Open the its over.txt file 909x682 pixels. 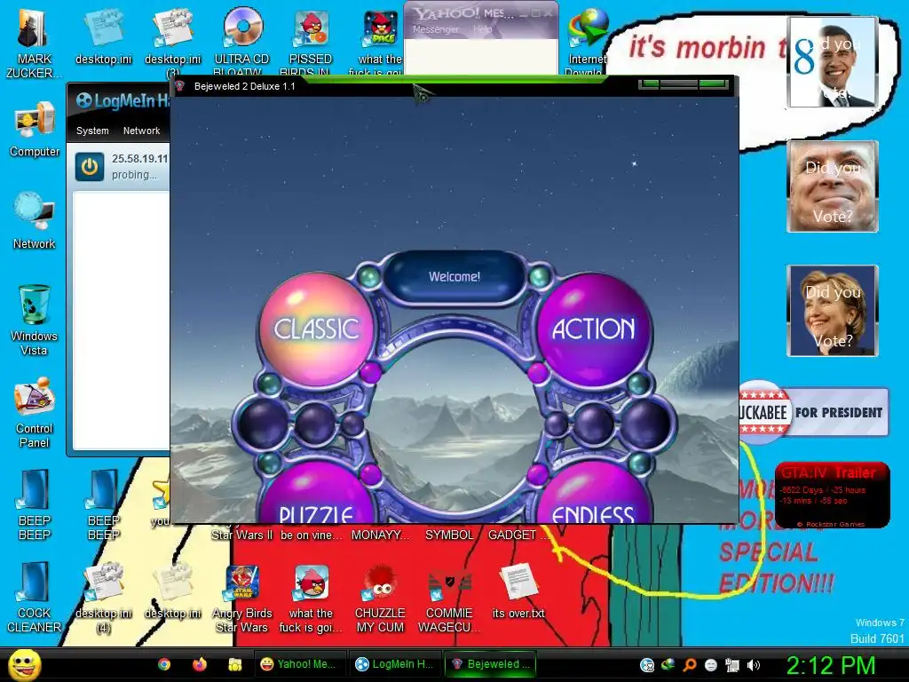518,591
